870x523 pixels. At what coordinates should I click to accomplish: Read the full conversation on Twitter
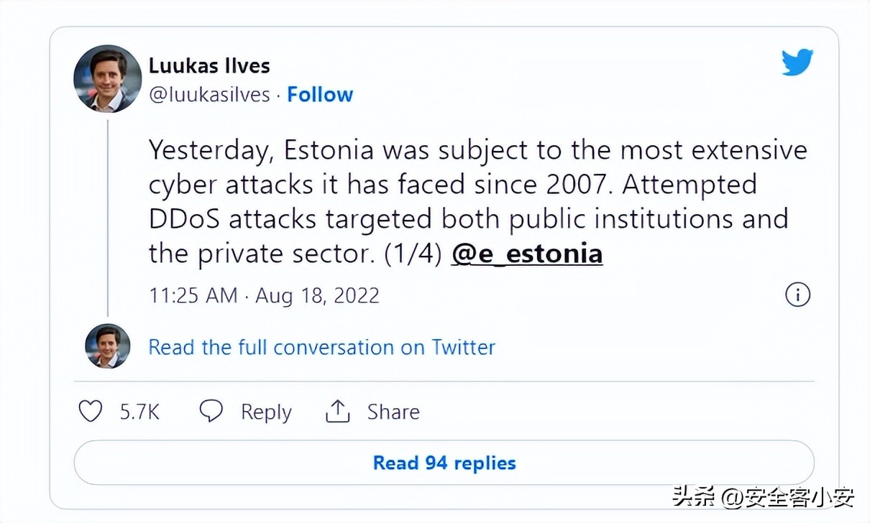(x=321, y=348)
